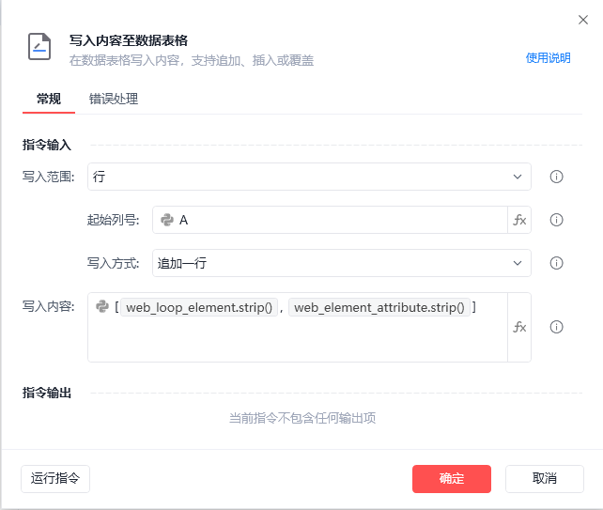Click the fx expression button for 写入内容

(x=519, y=327)
